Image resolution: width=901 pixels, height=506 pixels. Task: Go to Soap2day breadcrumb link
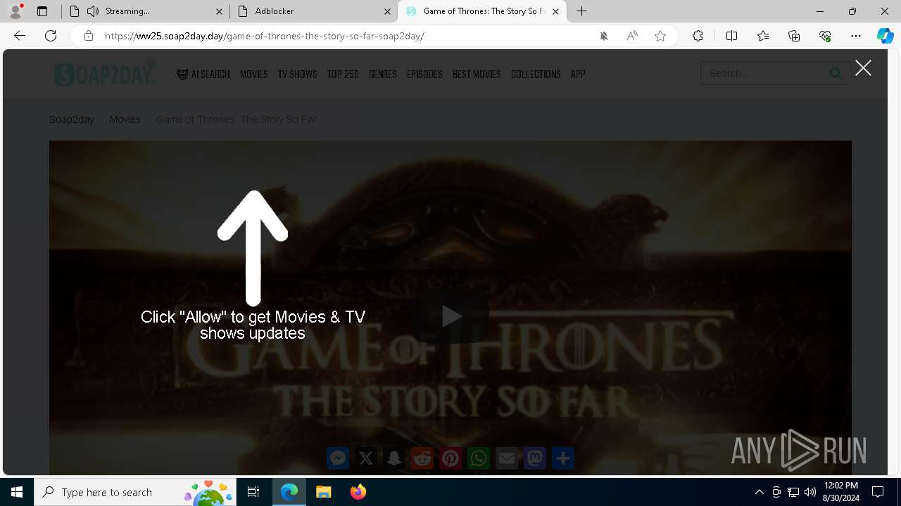[72, 119]
